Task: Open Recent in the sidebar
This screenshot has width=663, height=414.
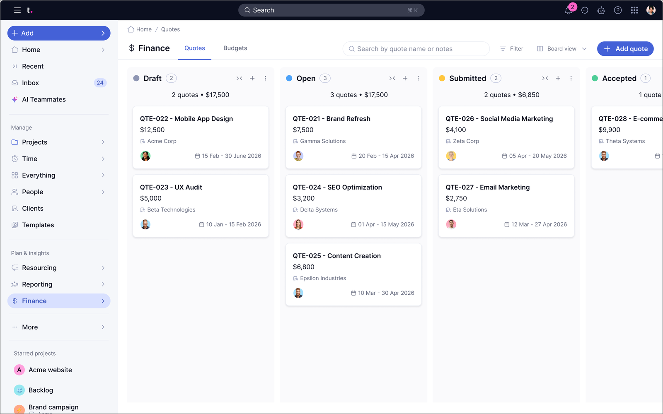Action: tap(59, 66)
